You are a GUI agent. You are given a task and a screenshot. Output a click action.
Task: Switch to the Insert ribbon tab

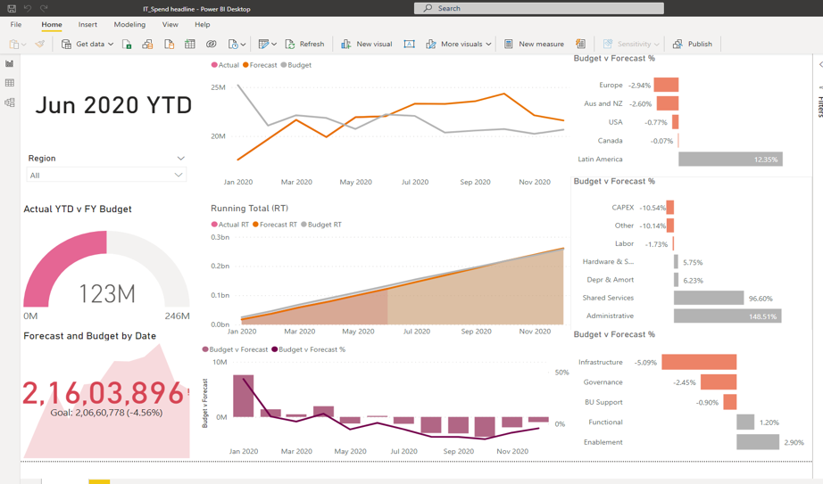[87, 25]
